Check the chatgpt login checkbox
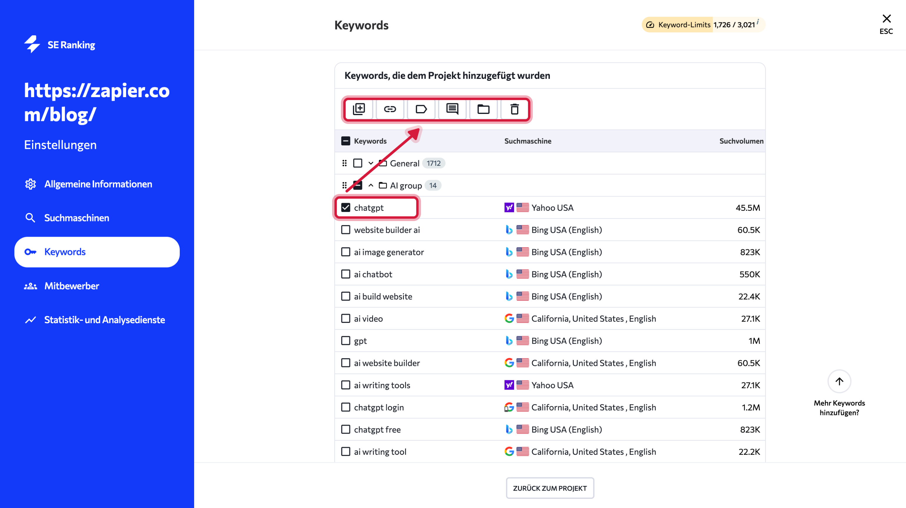The width and height of the screenshot is (906, 508). [346, 407]
